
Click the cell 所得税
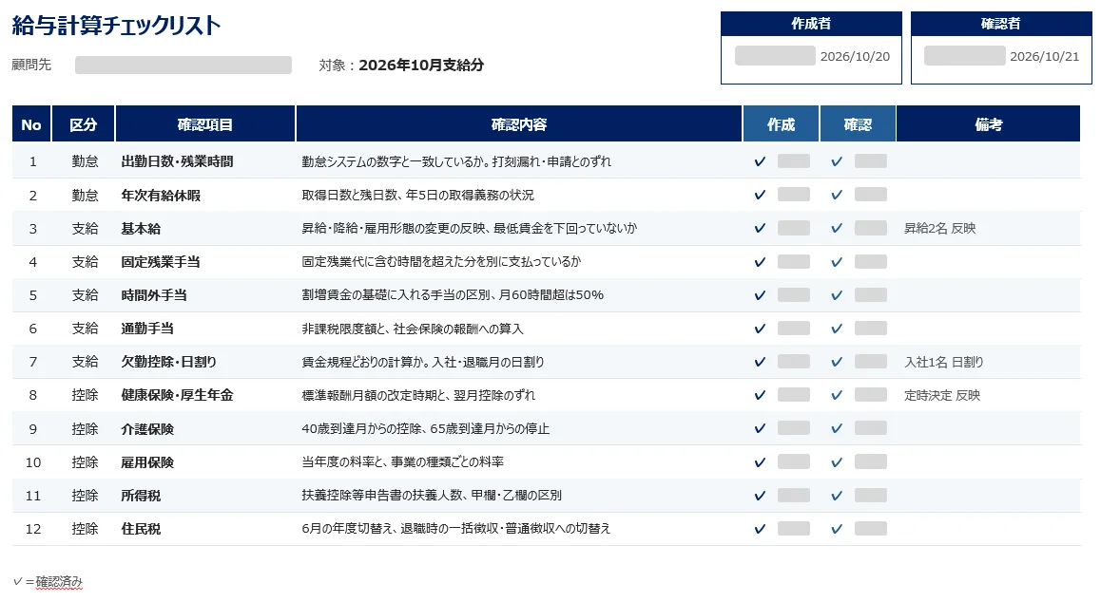coord(141,496)
